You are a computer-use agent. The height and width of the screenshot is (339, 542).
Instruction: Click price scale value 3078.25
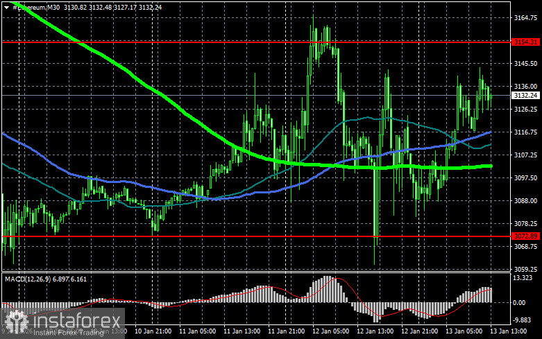(x=525, y=224)
